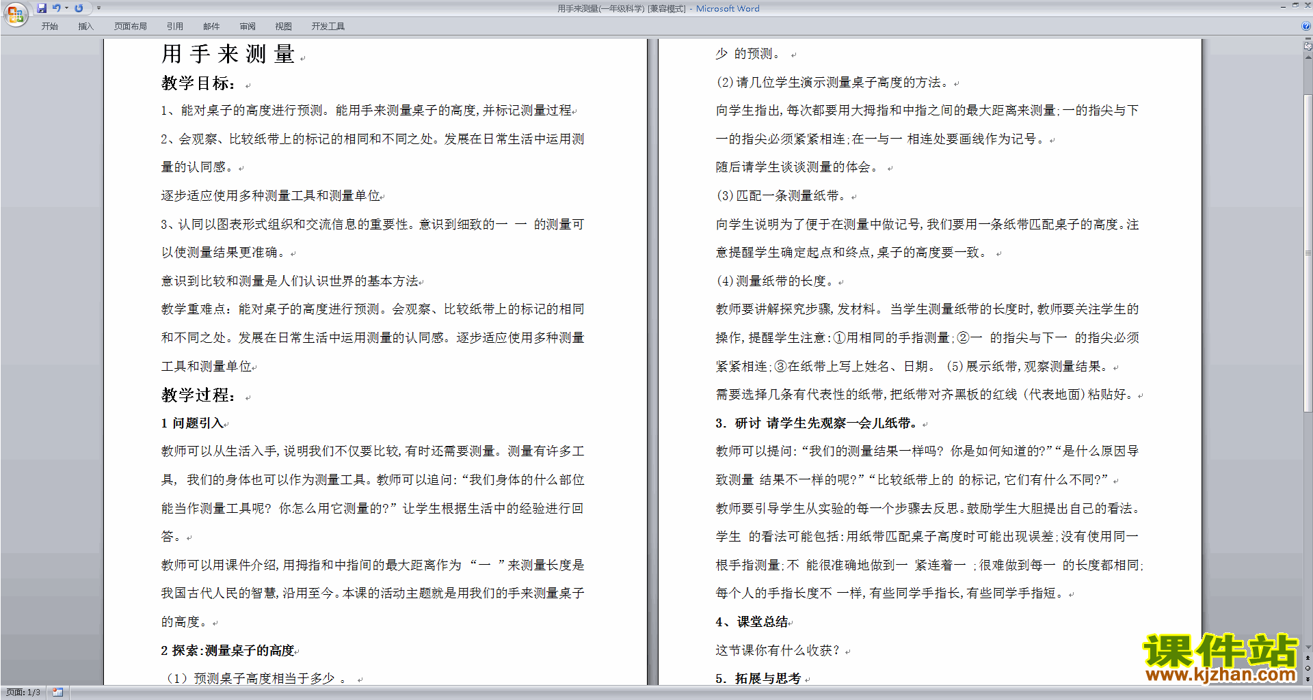Undo the last action
The width and height of the screenshot is (1313, 700).
point(57,8)
